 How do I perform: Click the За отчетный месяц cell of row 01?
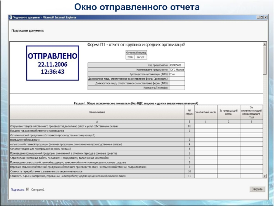tap(206, 126)
